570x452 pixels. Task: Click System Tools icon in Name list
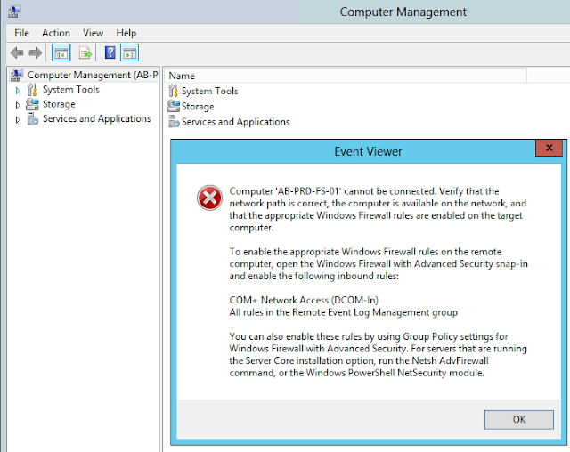pyautogui.click(x=174, y=91)
